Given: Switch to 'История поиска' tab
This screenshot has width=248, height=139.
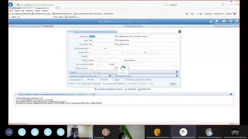Looking at the screenshot, I should tap(97, 32).
